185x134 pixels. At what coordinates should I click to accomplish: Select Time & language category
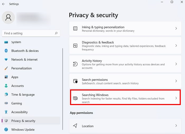click(x=31, y=94)
